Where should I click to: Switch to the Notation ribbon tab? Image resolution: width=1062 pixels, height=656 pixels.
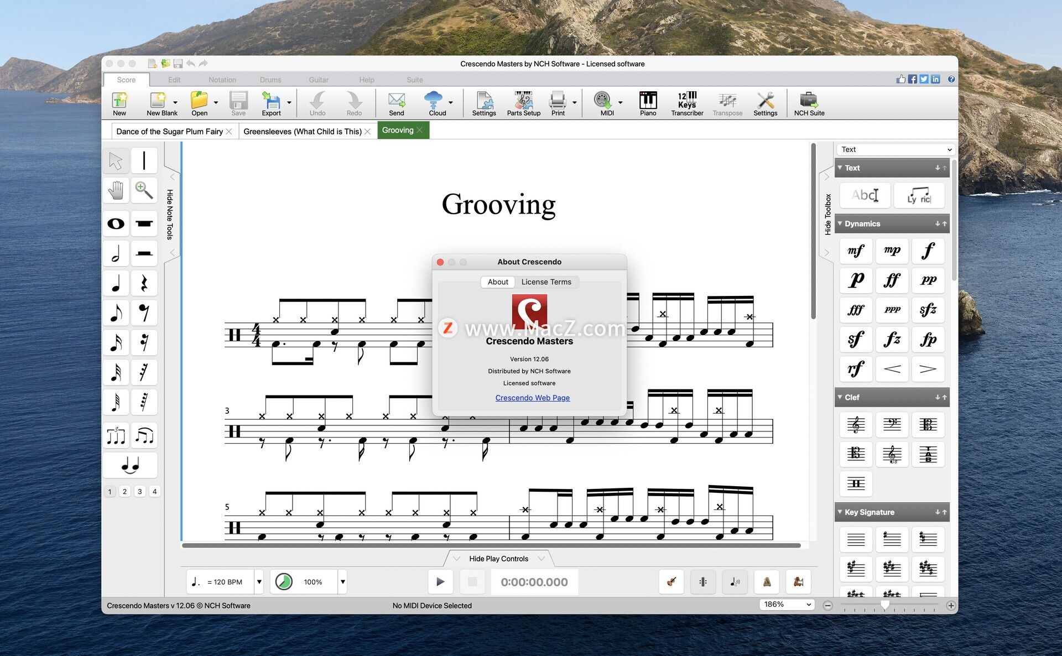[x=222, y=80]
